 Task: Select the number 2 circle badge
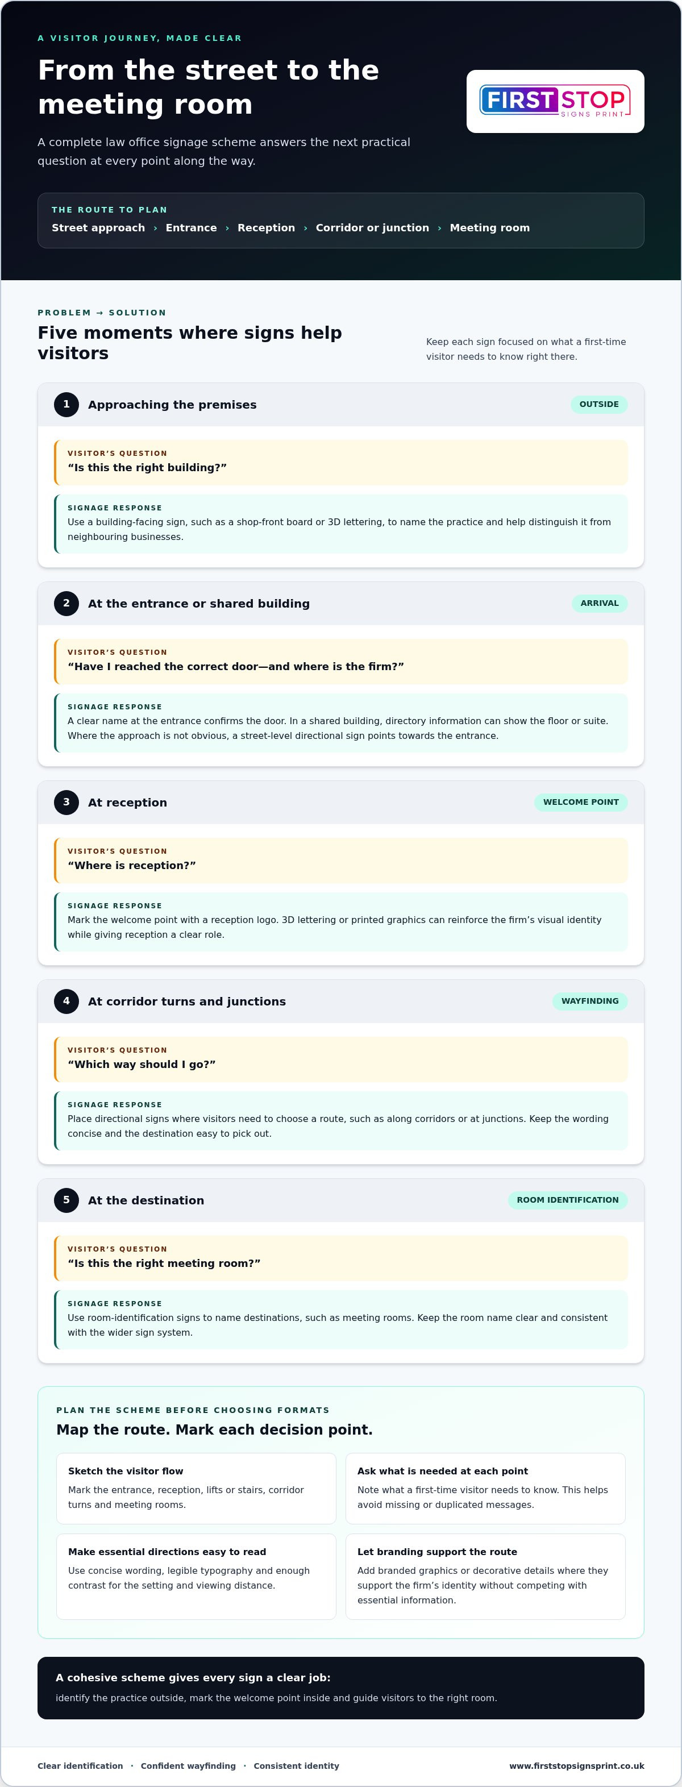[66, 604]
